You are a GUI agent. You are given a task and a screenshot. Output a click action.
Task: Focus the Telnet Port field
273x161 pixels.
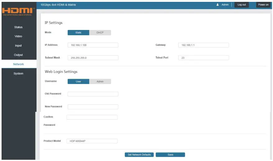[x=203, y=58]
